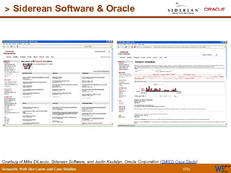Screen dimensions: 231x173
Task: Click the man's photo thumbnail on OTN page
Action: (x=27, y=66)
